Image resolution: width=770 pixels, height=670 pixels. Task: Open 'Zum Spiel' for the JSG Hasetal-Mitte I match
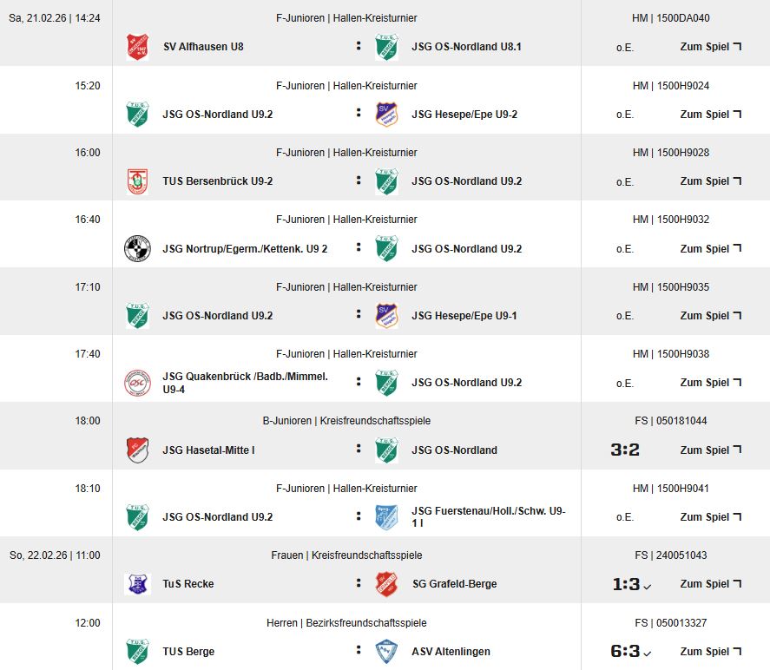tap(710, 450)
